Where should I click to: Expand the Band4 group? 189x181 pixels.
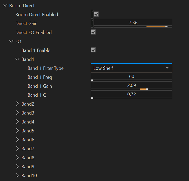click(17, 122)
